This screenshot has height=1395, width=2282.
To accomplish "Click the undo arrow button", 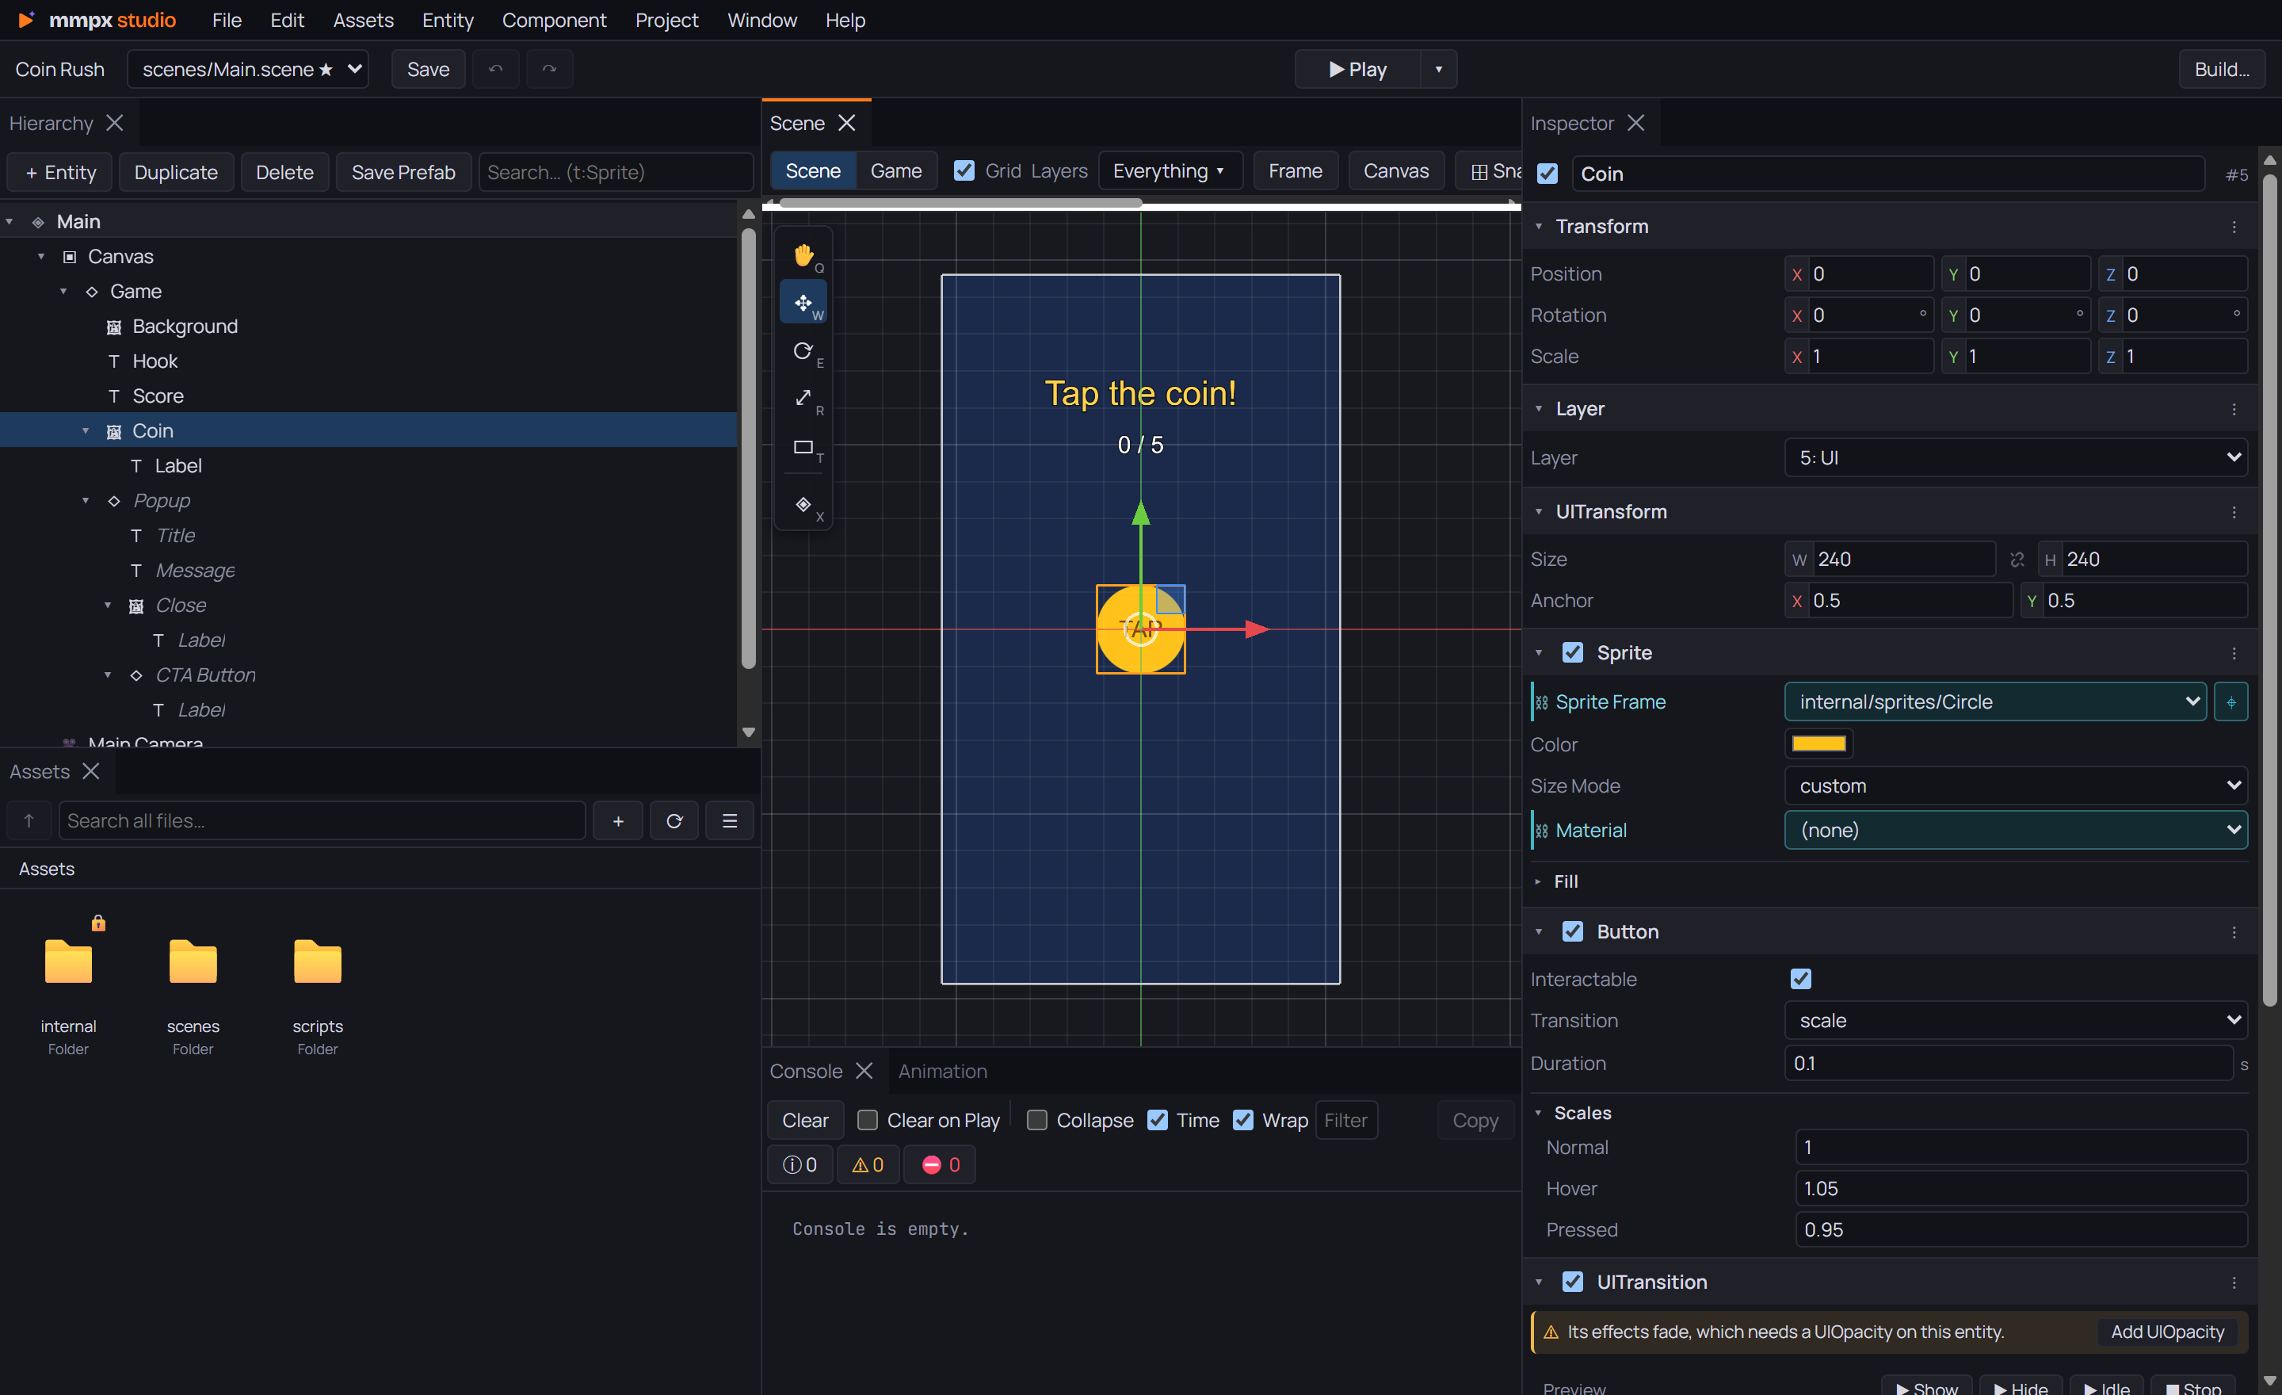I will pos(495,70).
